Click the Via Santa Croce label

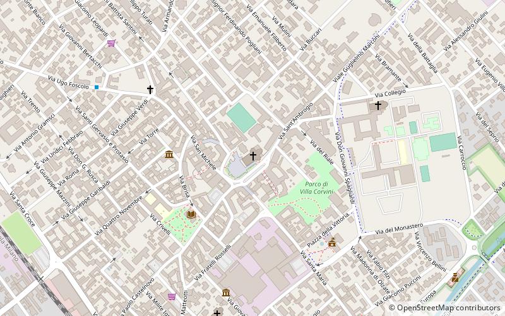click(x=23, y=209)
